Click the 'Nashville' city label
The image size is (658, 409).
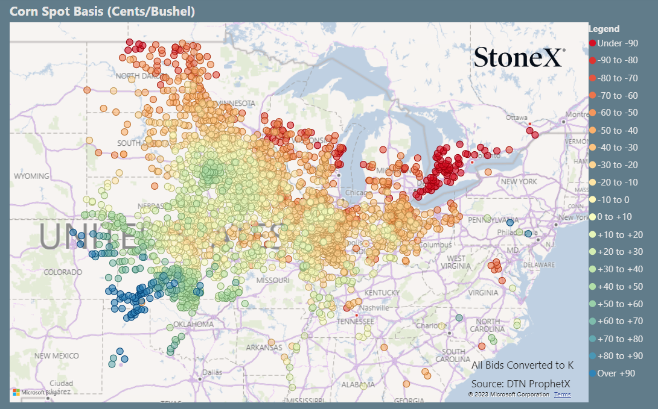tap(374, 308)
